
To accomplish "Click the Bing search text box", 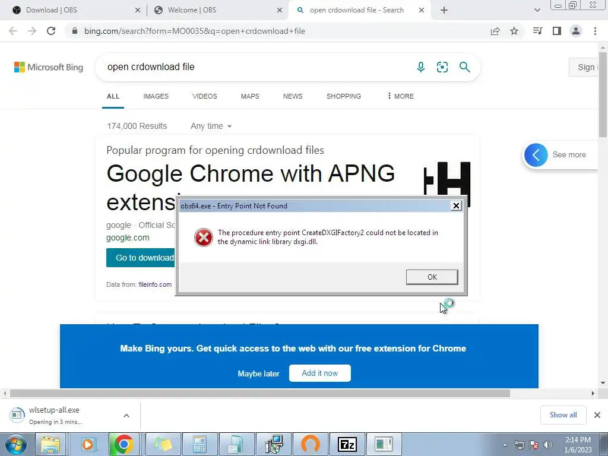I will pos(256,67).
